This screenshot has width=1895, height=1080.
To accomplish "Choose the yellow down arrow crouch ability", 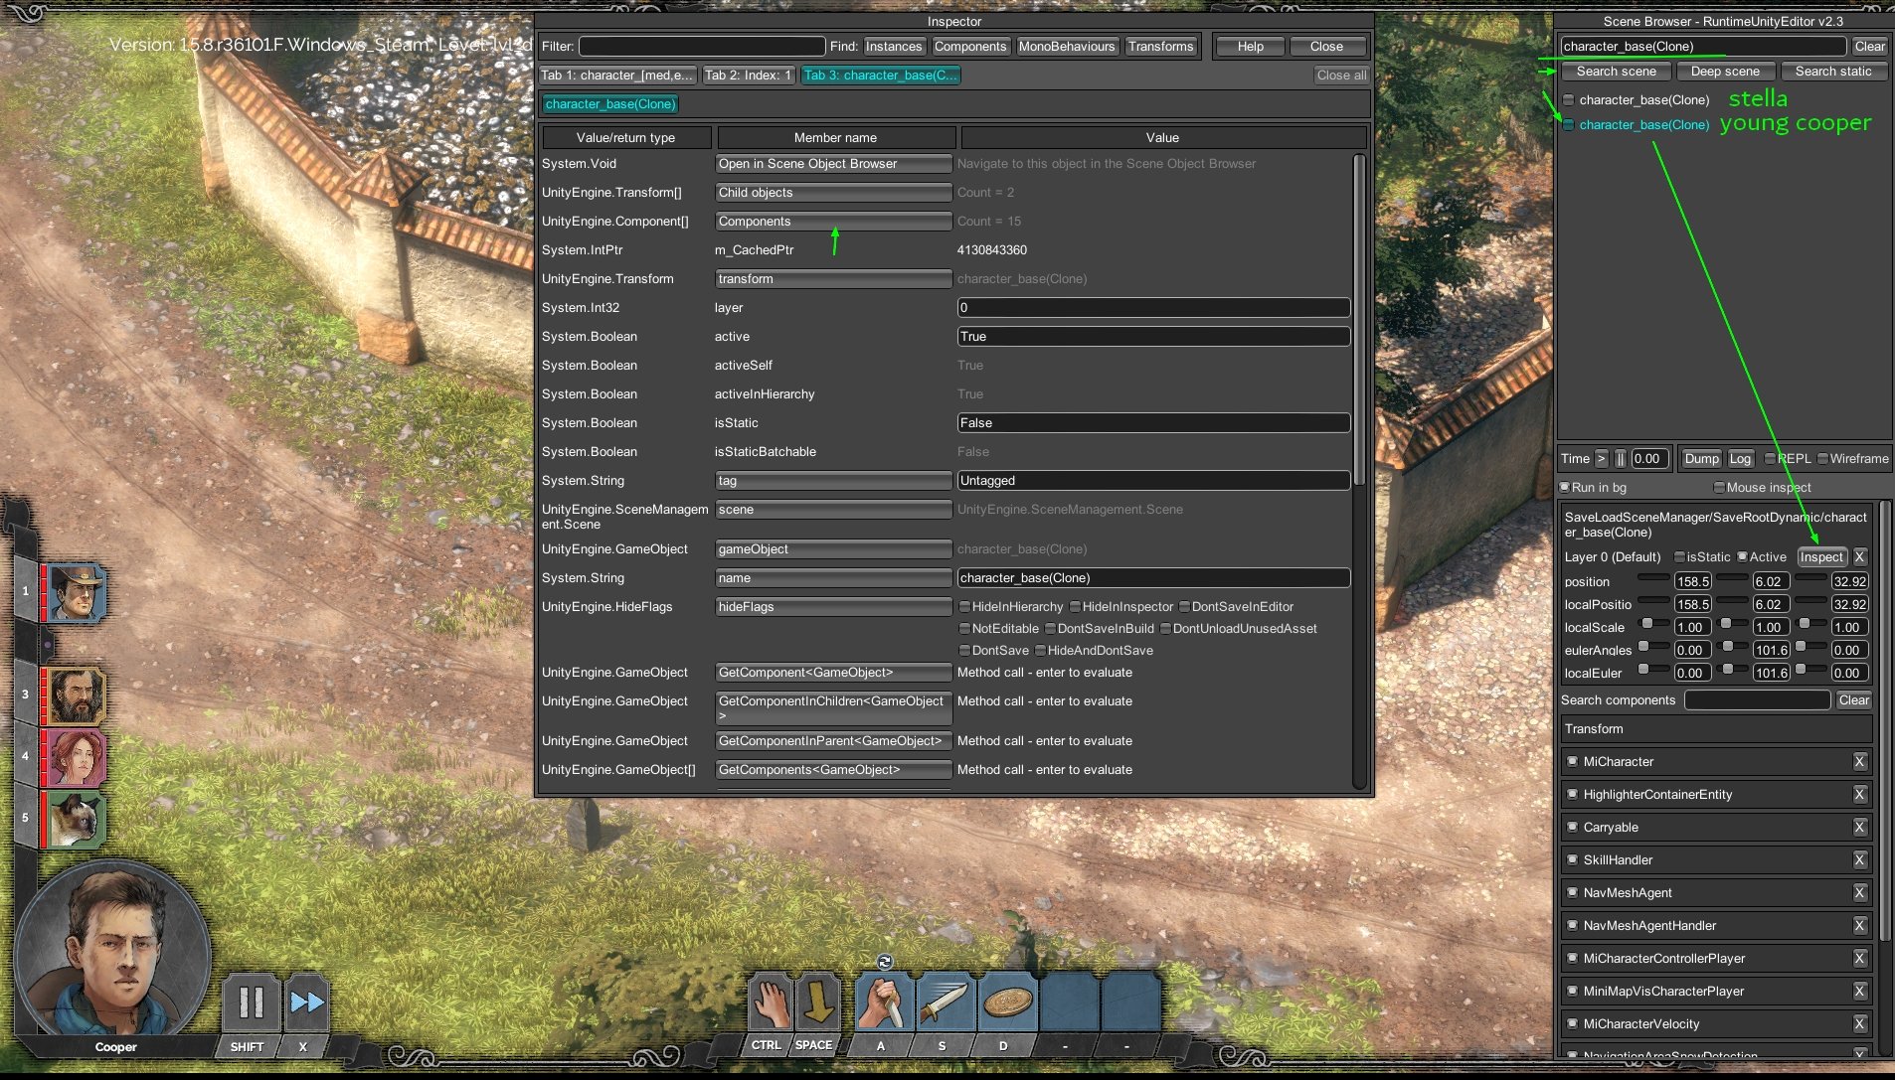I will (818, 1003).
